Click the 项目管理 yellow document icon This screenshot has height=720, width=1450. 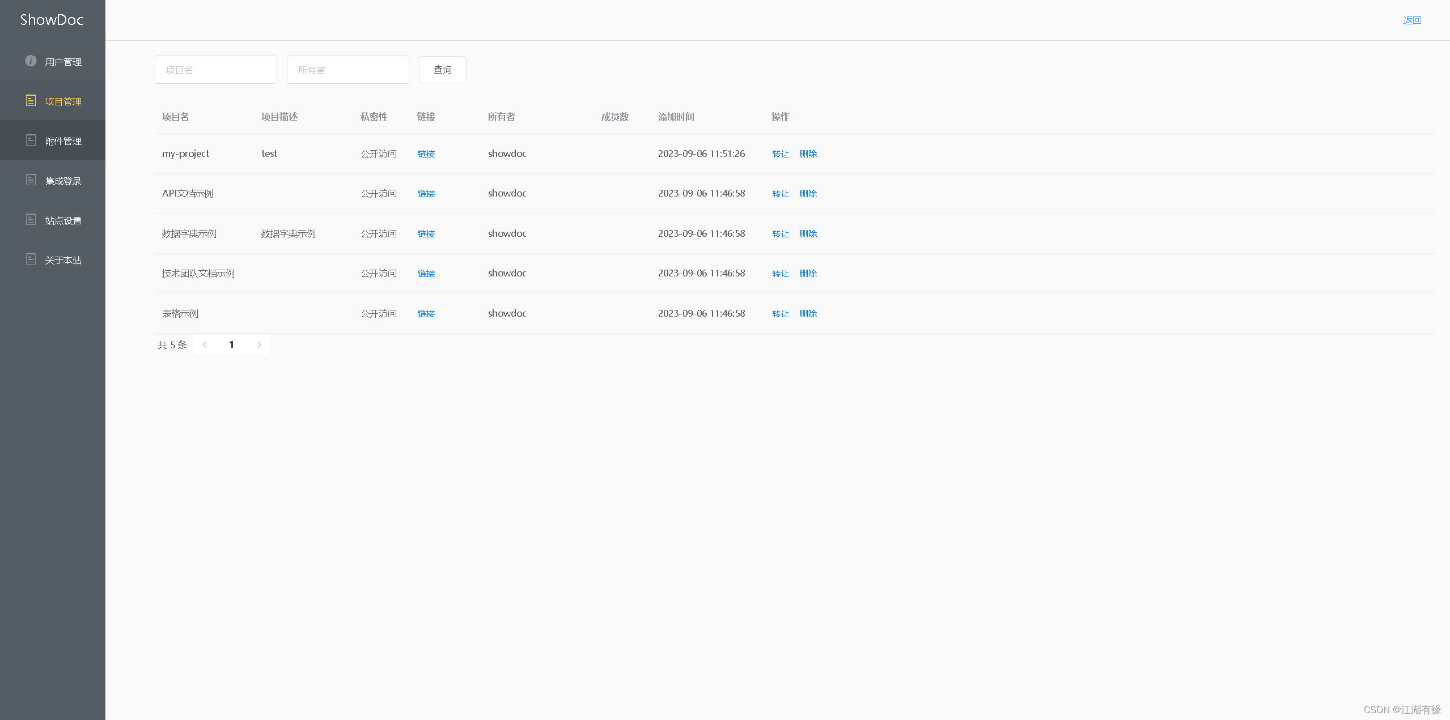point(31,100)
